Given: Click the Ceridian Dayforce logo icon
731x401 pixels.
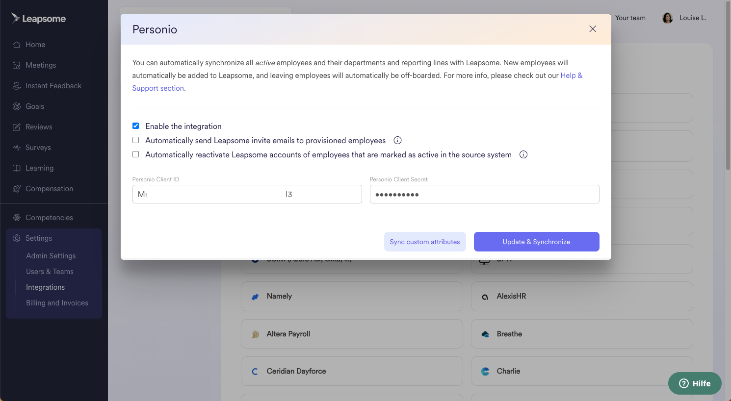Looking at the screenshot, I should click(x=255, y=372).
